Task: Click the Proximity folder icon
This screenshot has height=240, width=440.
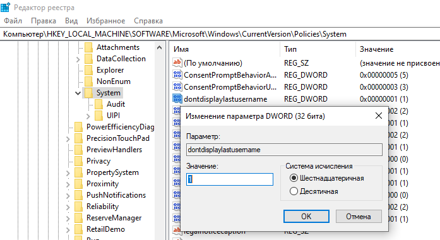Action: (78, 184)
